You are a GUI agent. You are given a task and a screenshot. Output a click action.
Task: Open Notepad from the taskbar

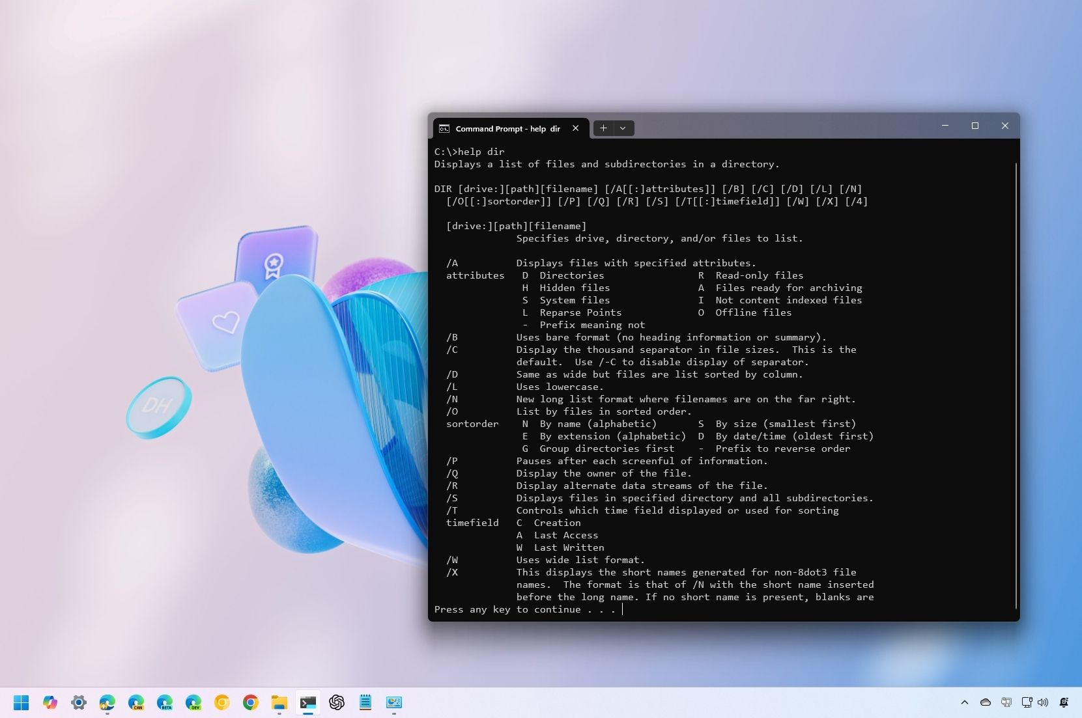365,703
